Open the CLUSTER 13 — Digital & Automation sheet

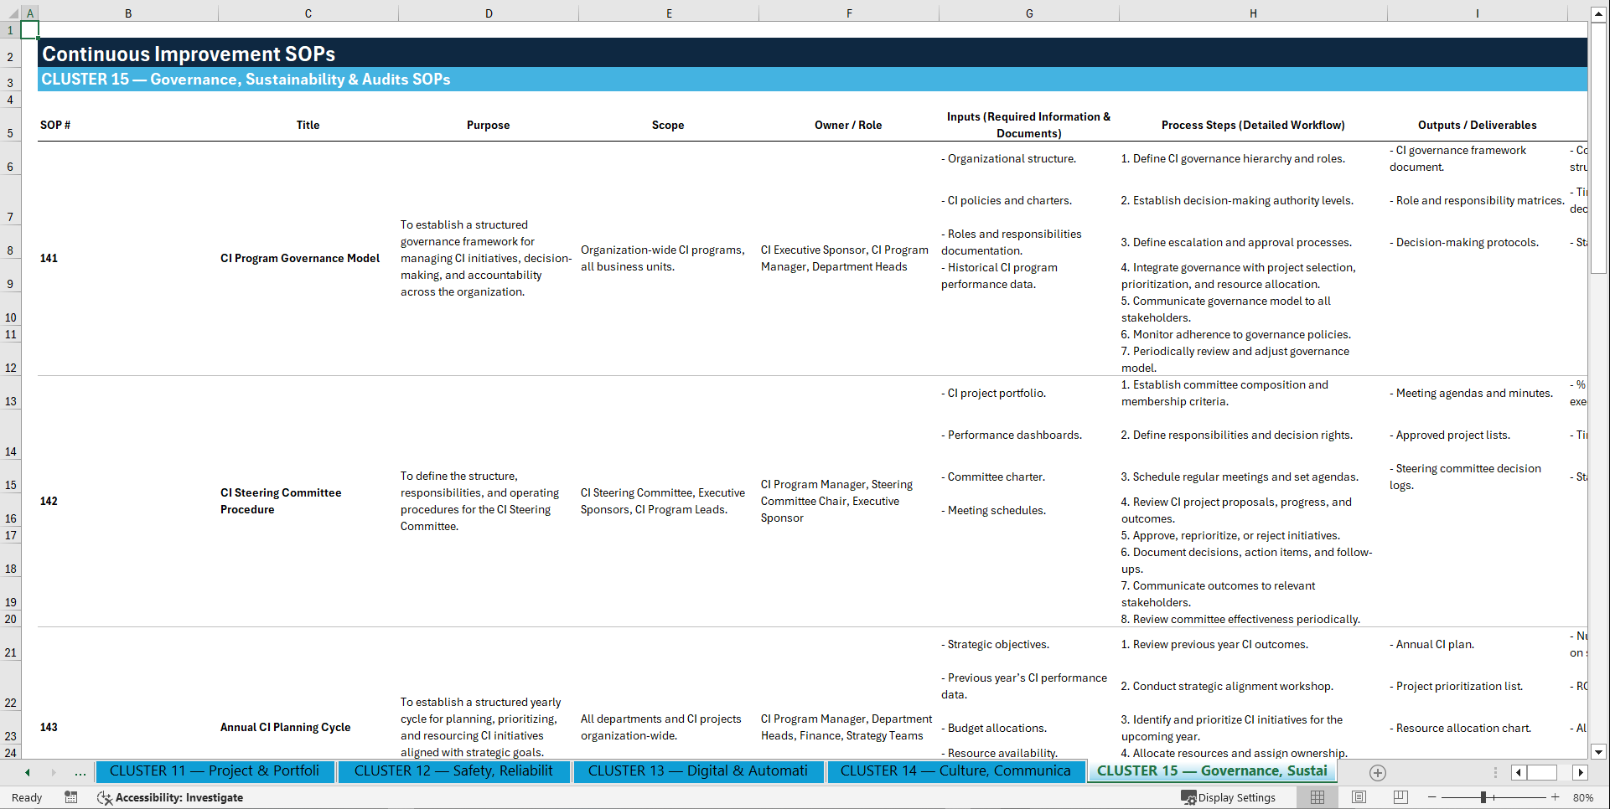[x=697, y=771]
